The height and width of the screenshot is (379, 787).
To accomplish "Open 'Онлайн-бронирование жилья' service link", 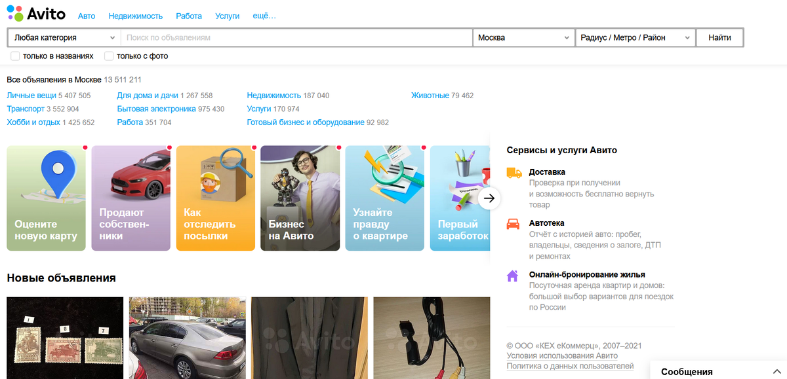I will 587,275.
